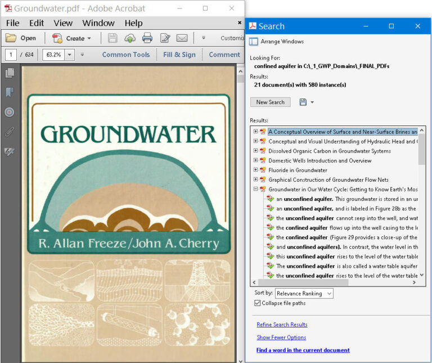Click the page number input field
Image resolution: width=432 pixels, height=363 pixels.
point(11,55)
